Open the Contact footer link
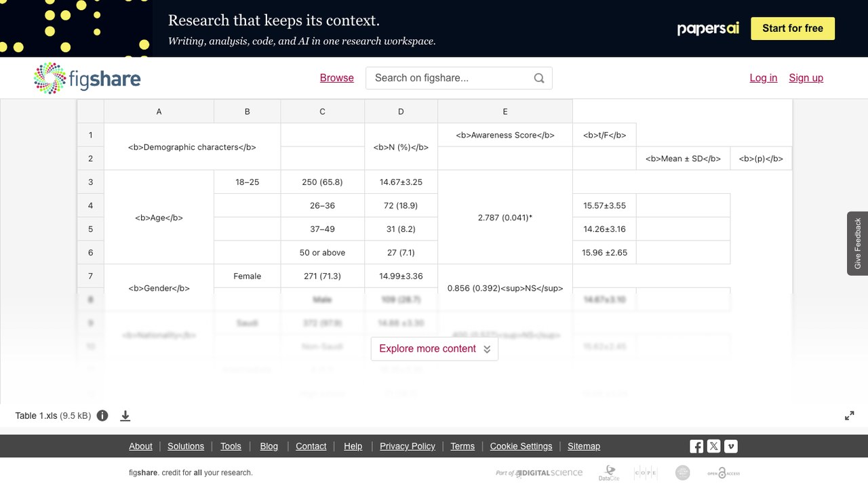Viewport: 868px width, 488px height. pyautogui.click(x=311, y=446)
